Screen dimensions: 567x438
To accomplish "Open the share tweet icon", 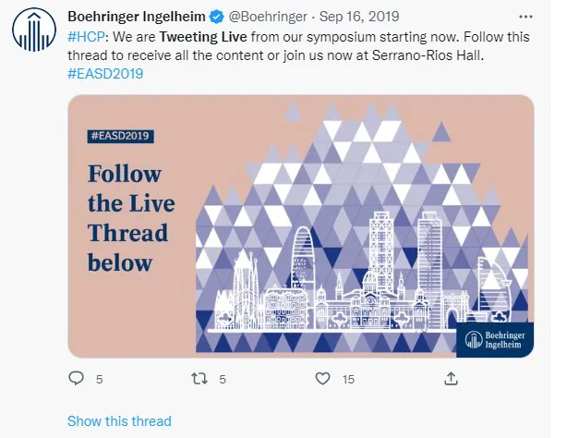I will (451, 378).
